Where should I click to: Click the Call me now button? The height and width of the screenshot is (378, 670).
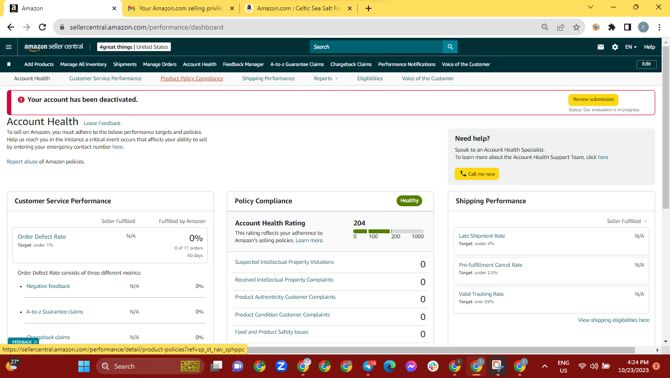pos(477,174)
